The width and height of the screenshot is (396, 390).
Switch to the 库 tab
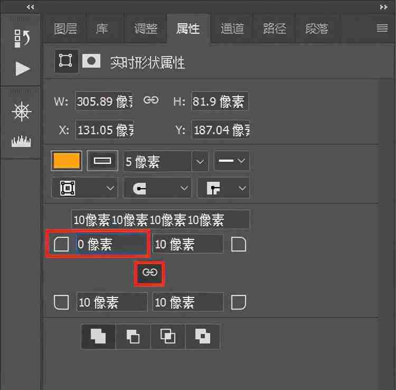(x=102, y=29)
